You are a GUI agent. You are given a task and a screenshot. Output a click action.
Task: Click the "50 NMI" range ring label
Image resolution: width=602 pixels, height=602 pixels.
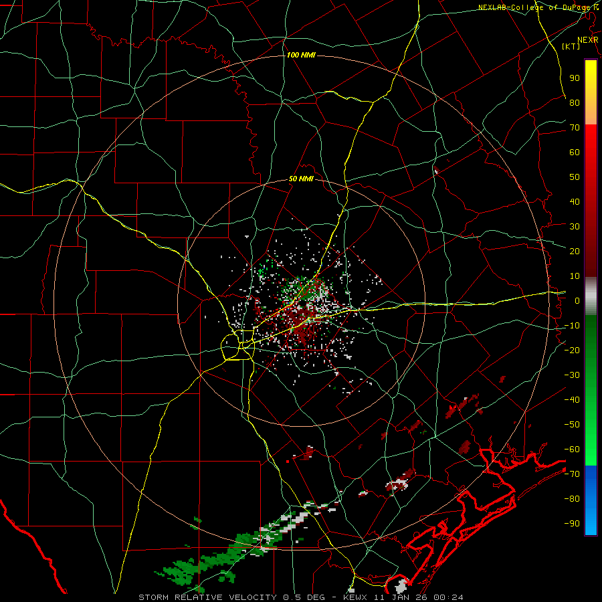click(301, 179)
